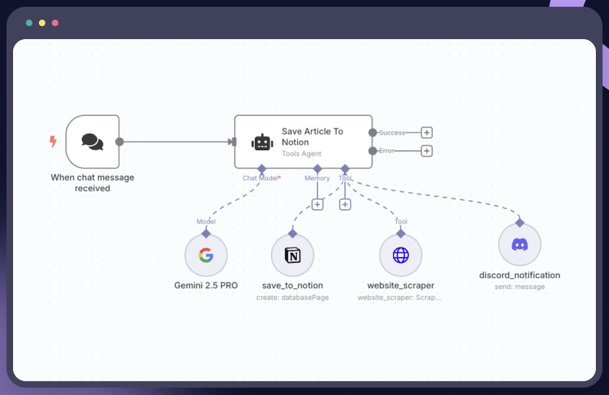Click the Tool diamond connector on agent
609x395 pixels.
click(345, 168)
